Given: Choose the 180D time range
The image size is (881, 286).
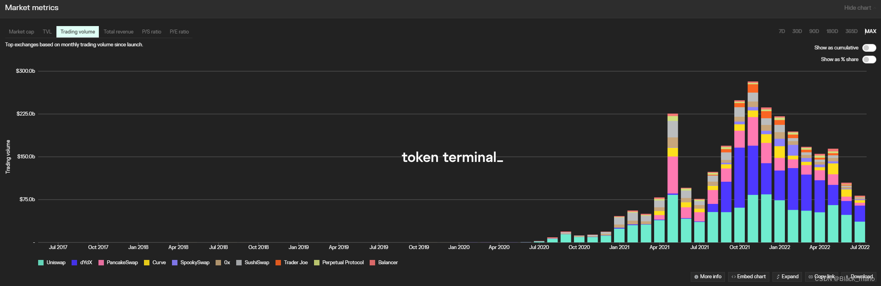Looking at the screenshot, I should [x=832, y=31].
